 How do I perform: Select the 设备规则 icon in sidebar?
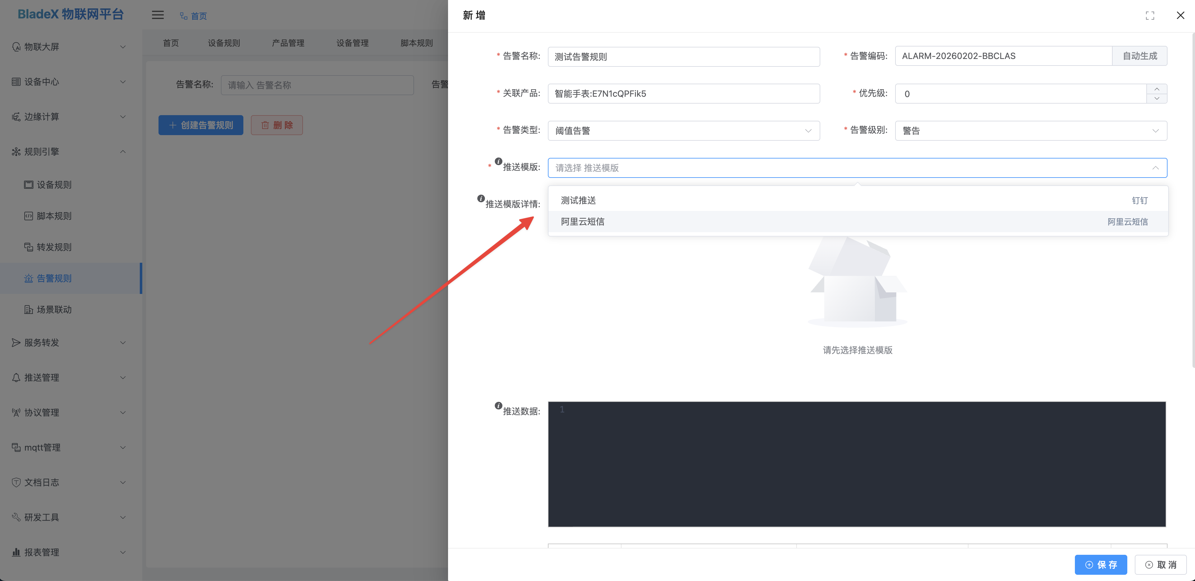pyautogui.click(x=28, y=184)
